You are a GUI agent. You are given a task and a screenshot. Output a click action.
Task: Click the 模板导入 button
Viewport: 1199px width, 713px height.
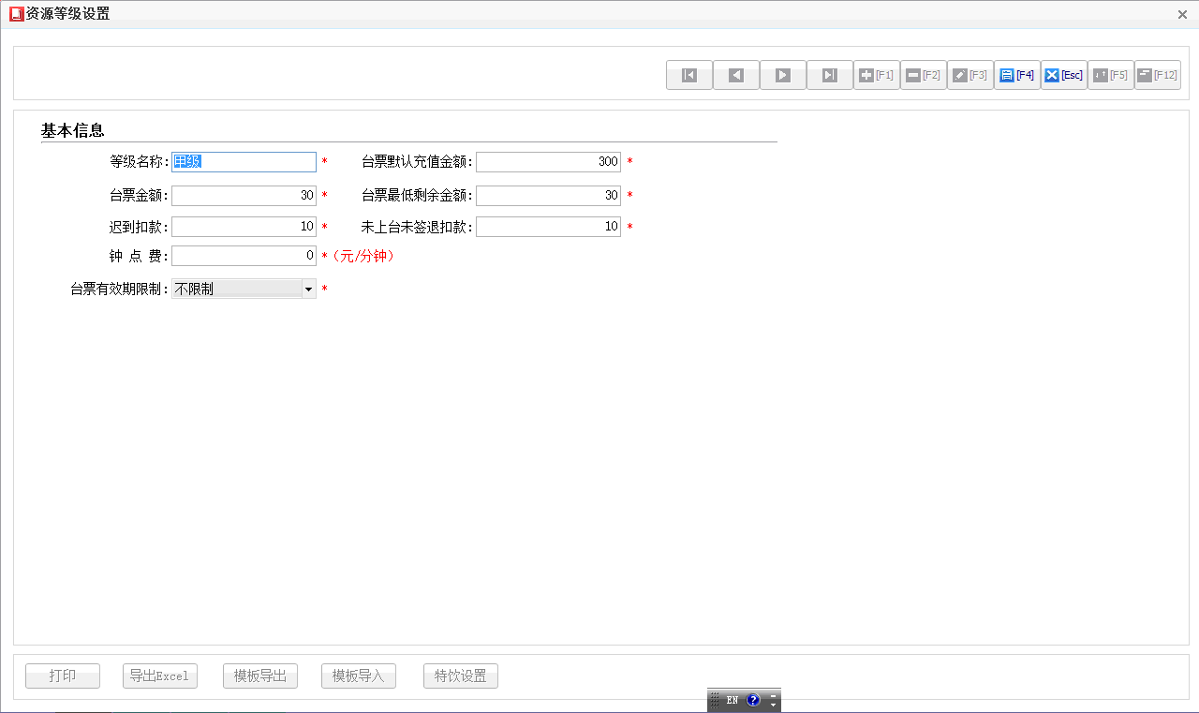click(359, 676)
